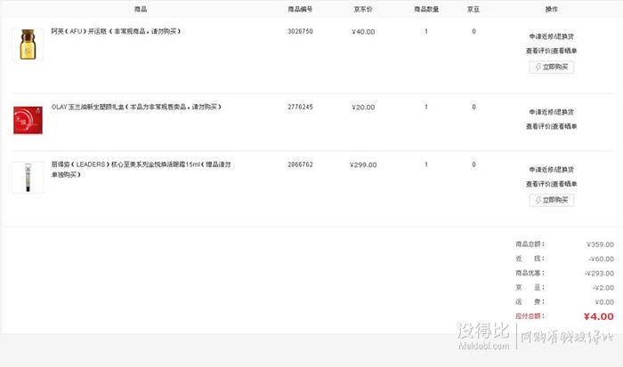The width and height of the screenshot is (623, 367).
Task: Click 查看评价 in the LEADERS row
Action: point(538,184)
